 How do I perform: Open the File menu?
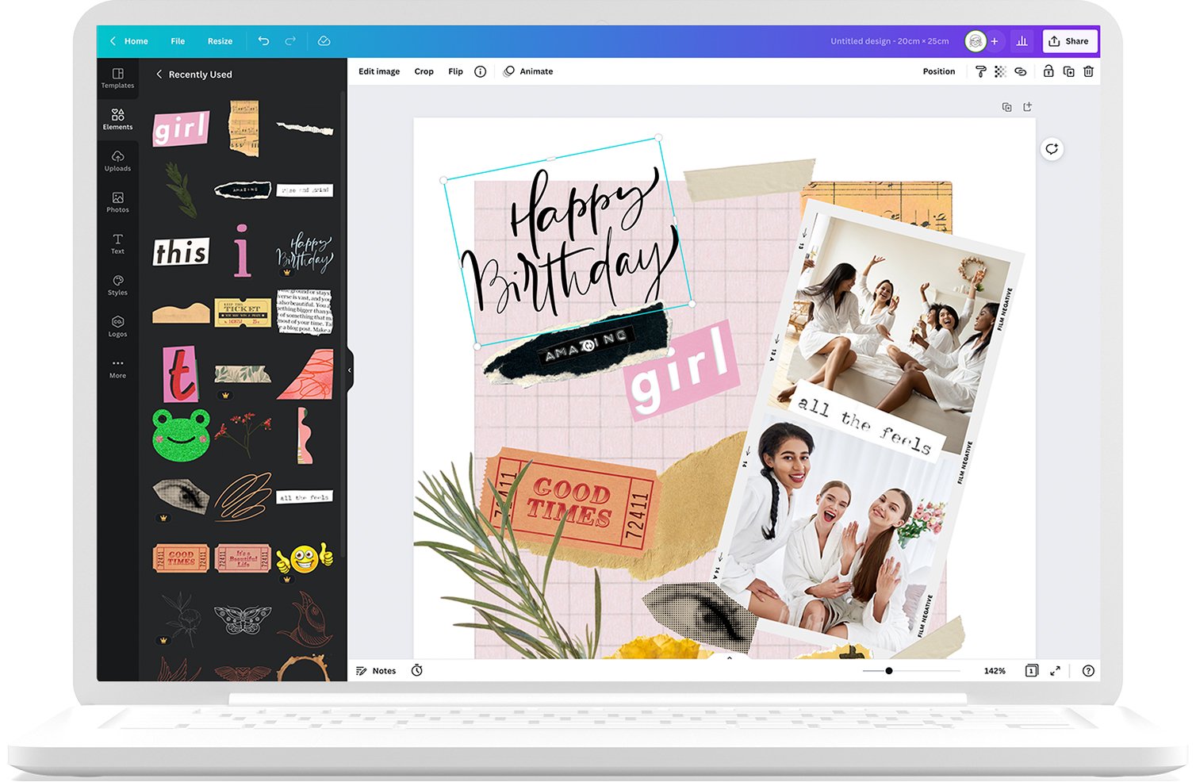pyautogui.click(x=178, y=40)
